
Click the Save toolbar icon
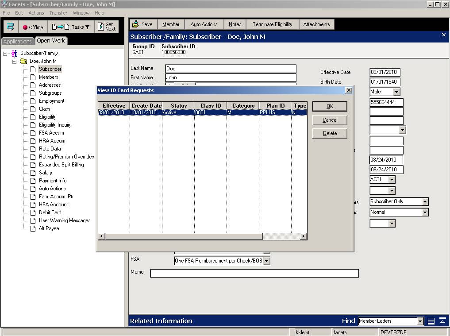coord(136,24)
